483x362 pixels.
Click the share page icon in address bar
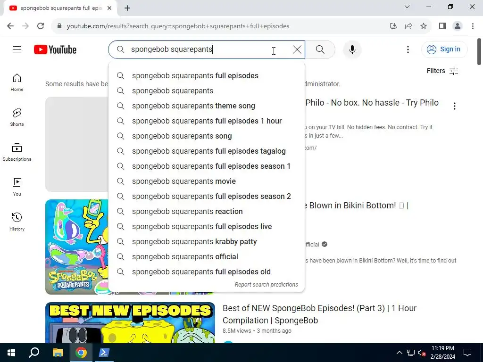click(408, 26)
